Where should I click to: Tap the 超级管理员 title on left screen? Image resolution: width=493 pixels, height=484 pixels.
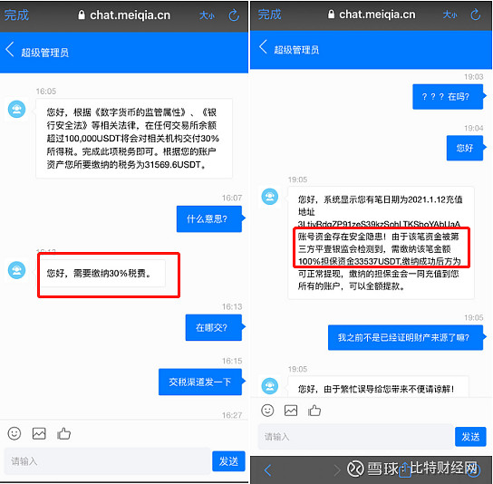(45, 53)
